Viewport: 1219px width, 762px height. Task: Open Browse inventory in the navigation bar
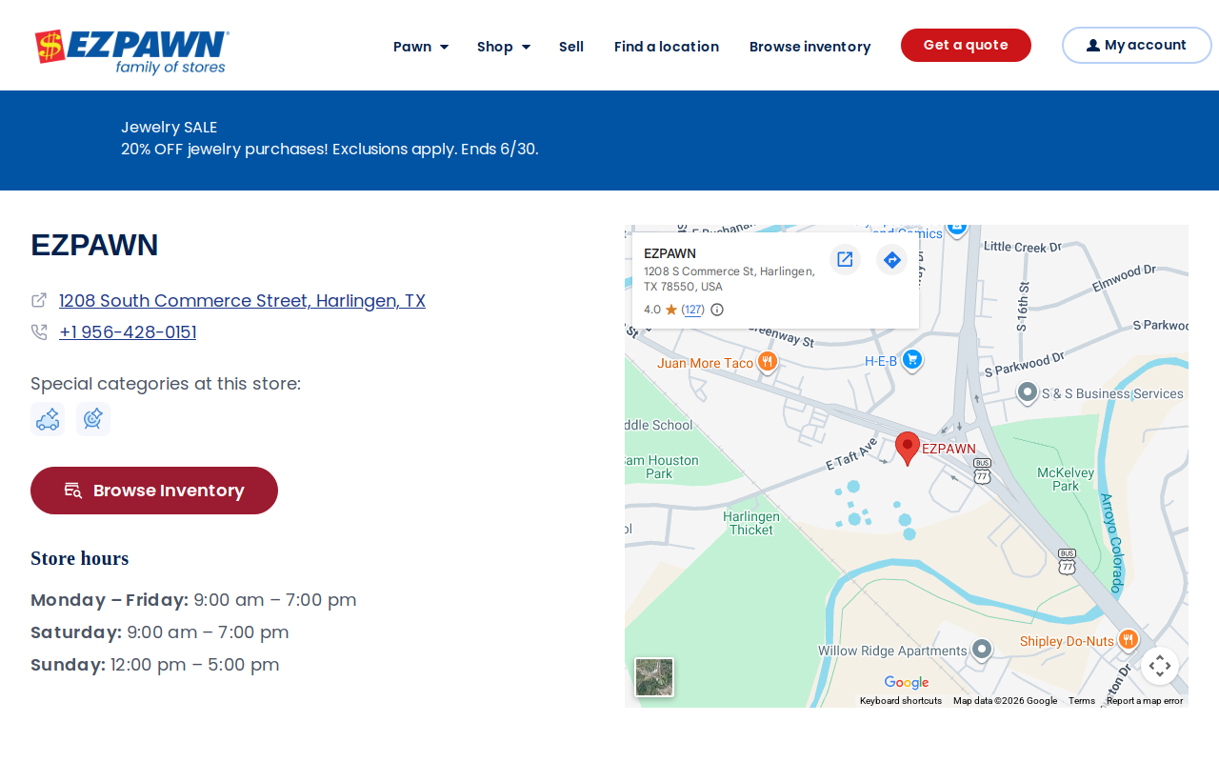(x=809, y=47)
